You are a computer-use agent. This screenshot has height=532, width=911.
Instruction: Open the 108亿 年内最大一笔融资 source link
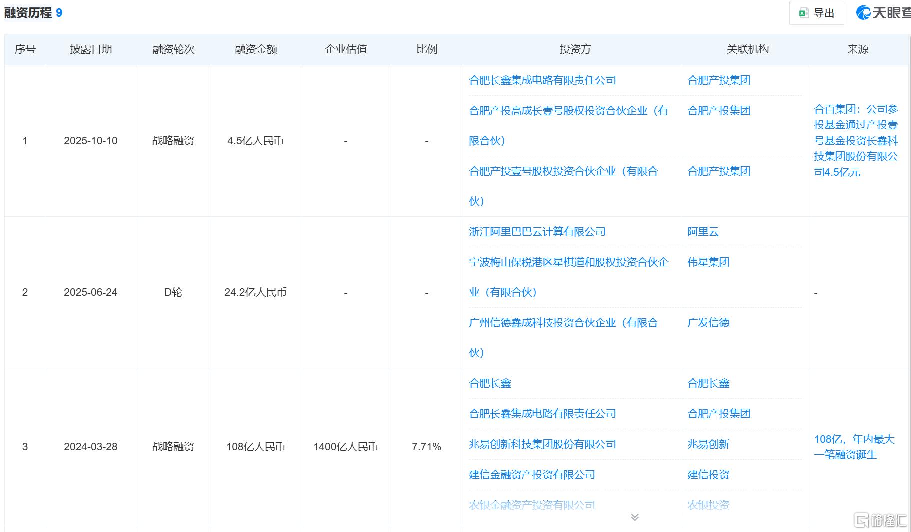854,447
